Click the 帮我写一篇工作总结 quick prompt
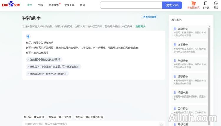The width and height of the screenshot is (221, 126). (x=60, y=117)
